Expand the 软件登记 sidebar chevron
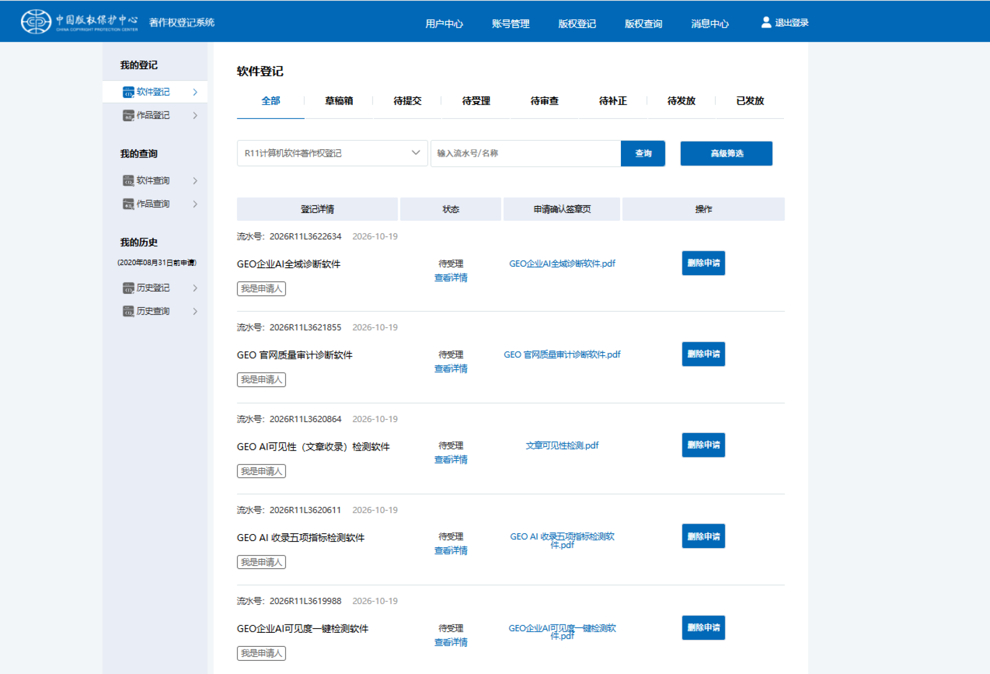This screenshot has height=674, width=990. tap(195, 92)
